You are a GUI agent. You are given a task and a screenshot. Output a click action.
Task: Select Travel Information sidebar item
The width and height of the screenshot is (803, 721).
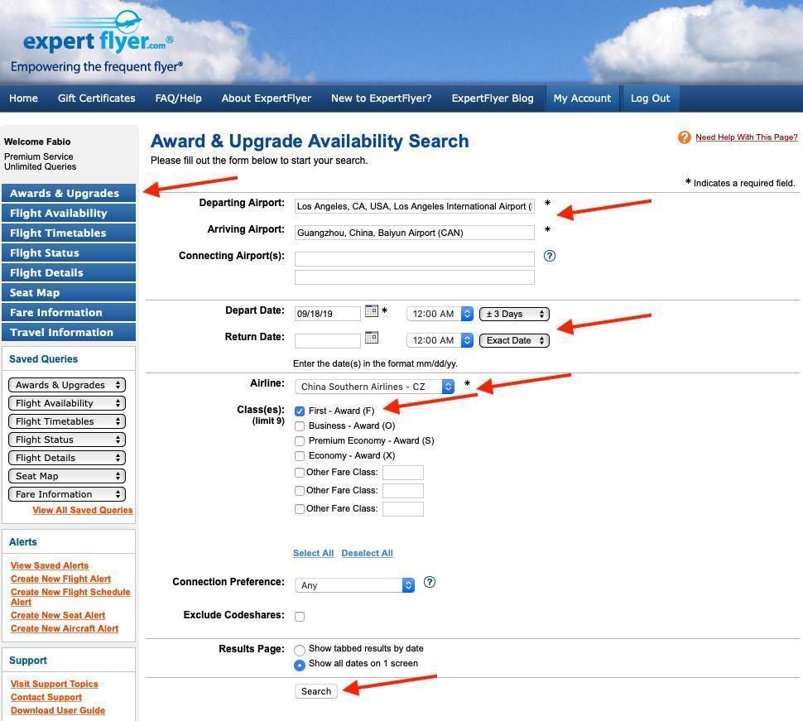(x=69, y=332)
